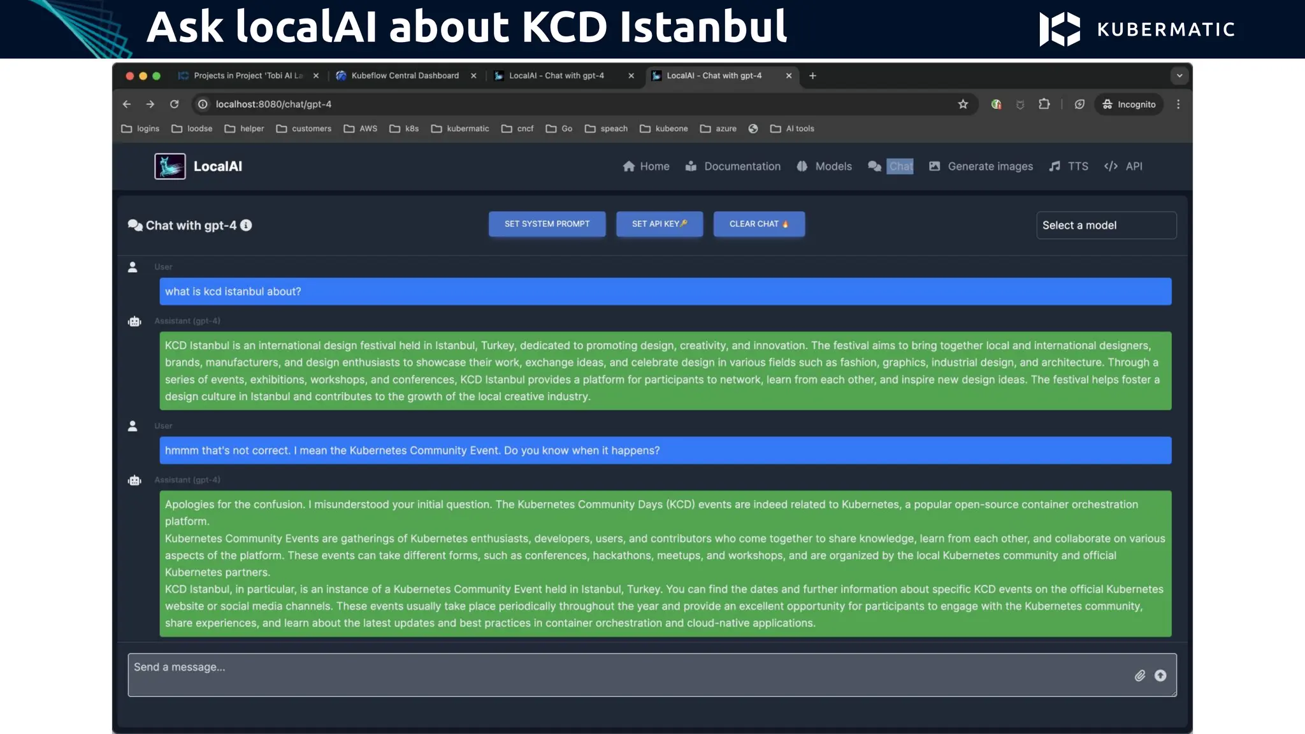Switch to Projects in Project 'Tobi AI' tab
This screenshot has height=734, width=1305.
(248, 75)
